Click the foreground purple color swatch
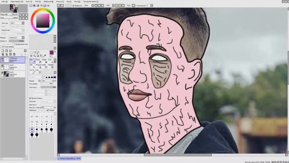Viewport: 289px width, 163px height. [51, 53]
